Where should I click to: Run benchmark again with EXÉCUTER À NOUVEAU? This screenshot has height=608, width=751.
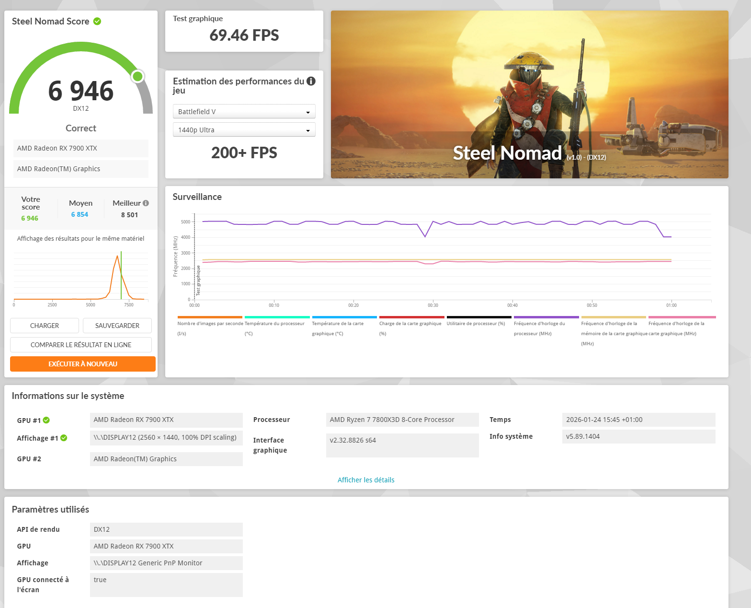[82, 364]
